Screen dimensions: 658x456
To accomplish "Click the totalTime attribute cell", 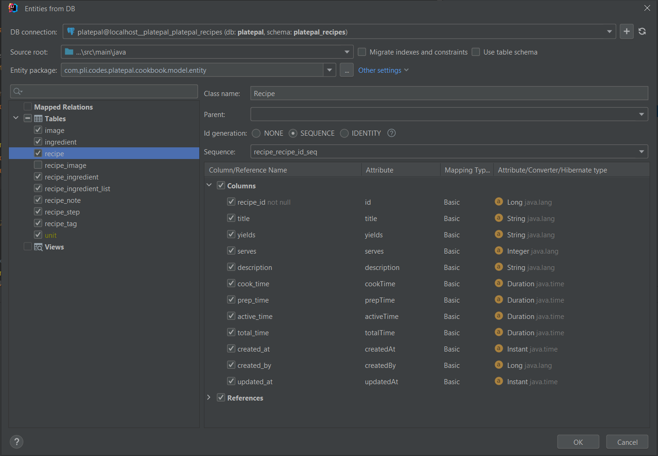I will click(380, 332).
